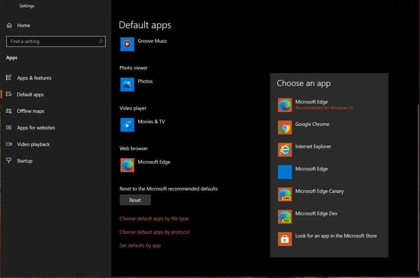420x278 pixels.
Task: Select the Google Chrome icon in app list
Action: click(285, 127)
